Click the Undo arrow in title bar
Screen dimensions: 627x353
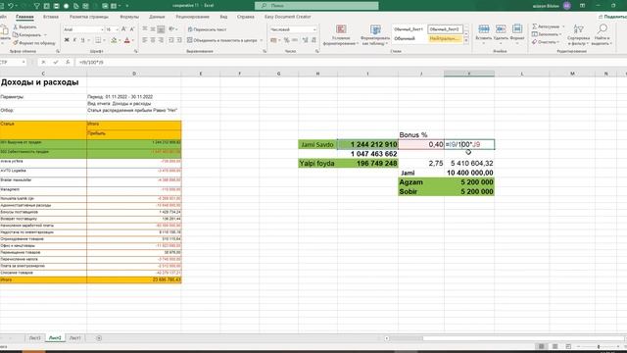coord(11,6)
